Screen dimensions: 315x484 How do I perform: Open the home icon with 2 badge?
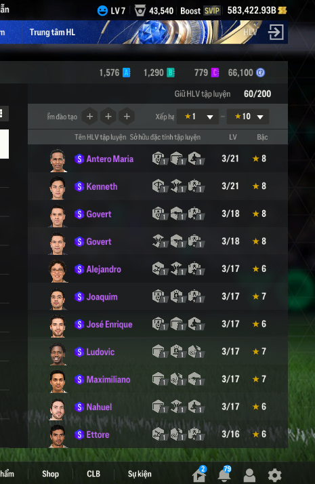click(199, 474)
